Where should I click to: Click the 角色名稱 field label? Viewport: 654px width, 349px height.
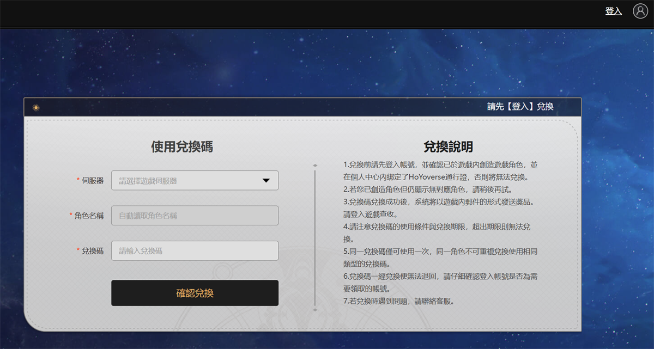coord(89,216)
